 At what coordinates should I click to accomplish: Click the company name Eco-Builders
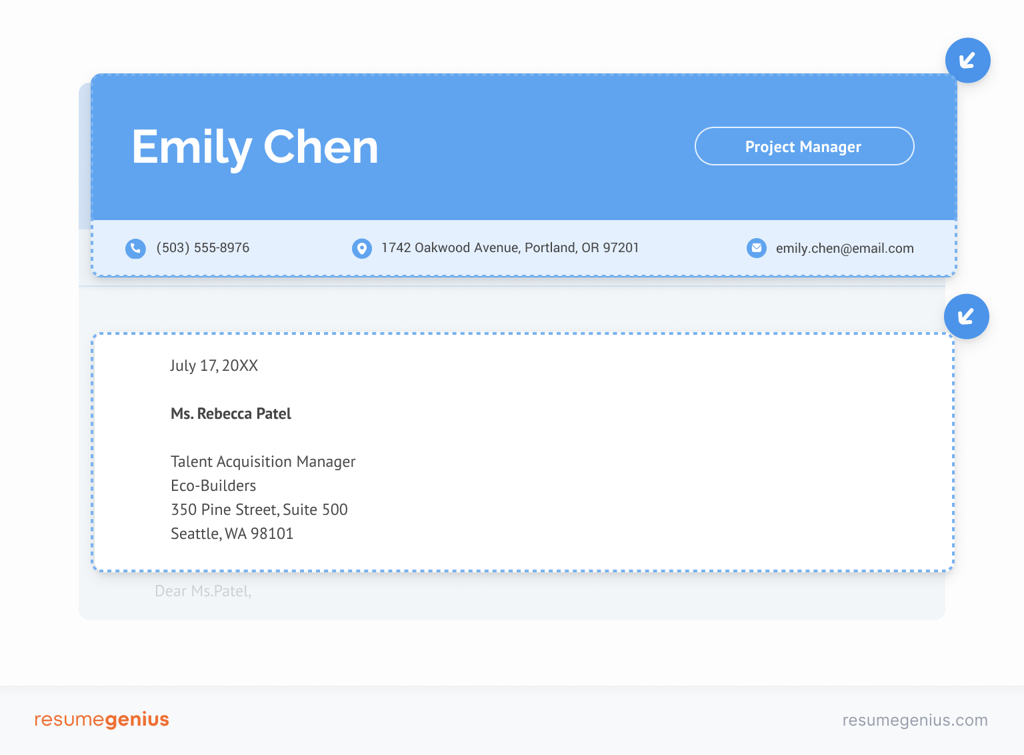tap(213, 486)
